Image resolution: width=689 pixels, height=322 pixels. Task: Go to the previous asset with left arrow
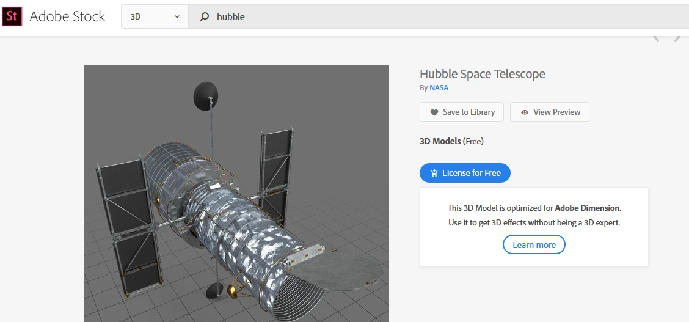pos(656,38)
